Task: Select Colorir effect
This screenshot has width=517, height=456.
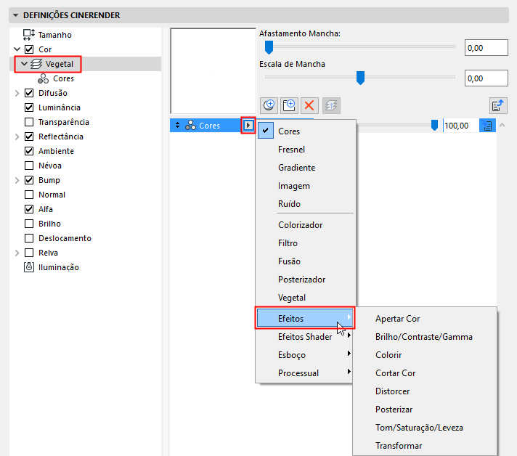Action: tap(425, 355)
